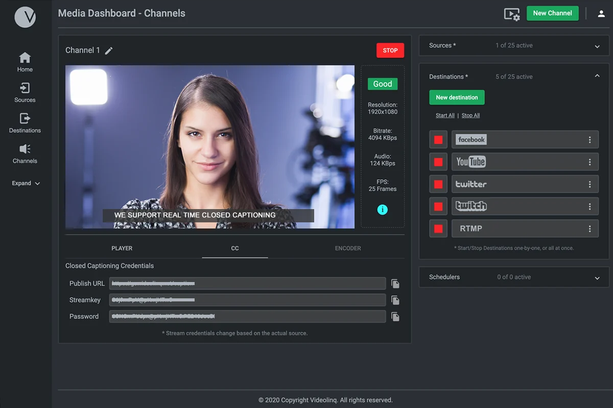Click the Password input field
Screen dimensions: 613x408
point(248,316)
